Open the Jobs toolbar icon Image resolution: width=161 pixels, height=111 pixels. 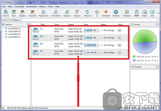point(152,13)
